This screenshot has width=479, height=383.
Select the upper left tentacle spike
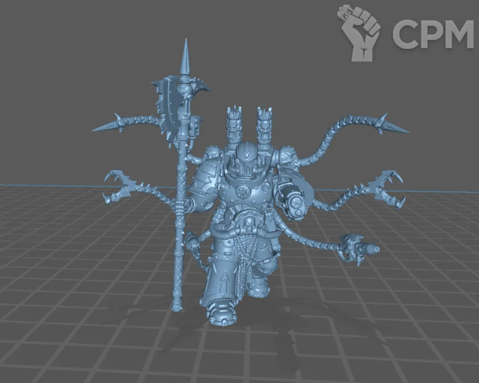pos(107,125)
